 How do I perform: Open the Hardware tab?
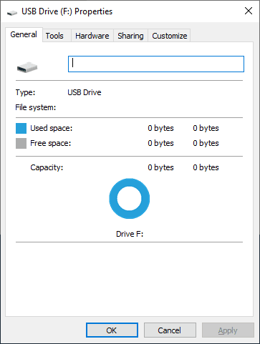(92, 36)
